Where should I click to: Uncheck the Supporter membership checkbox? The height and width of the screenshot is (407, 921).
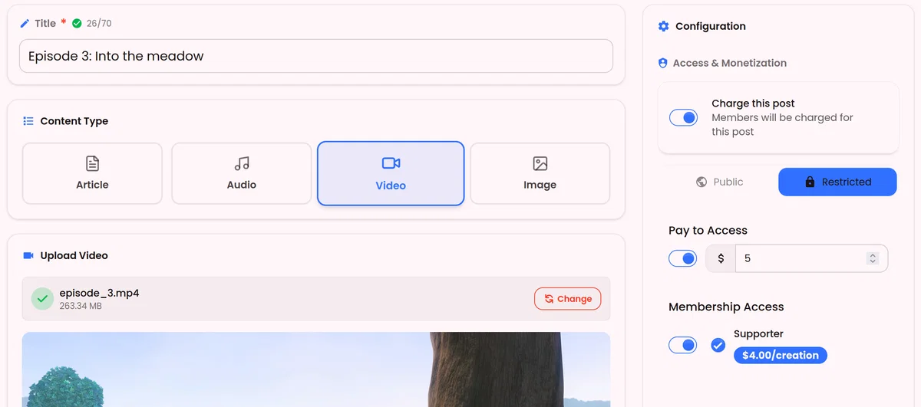pos(718,345)
